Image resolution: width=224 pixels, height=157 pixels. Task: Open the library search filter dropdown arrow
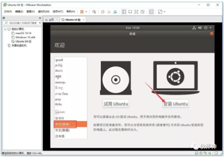(40, 23)
